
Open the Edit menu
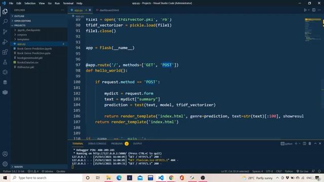(19, 4)
